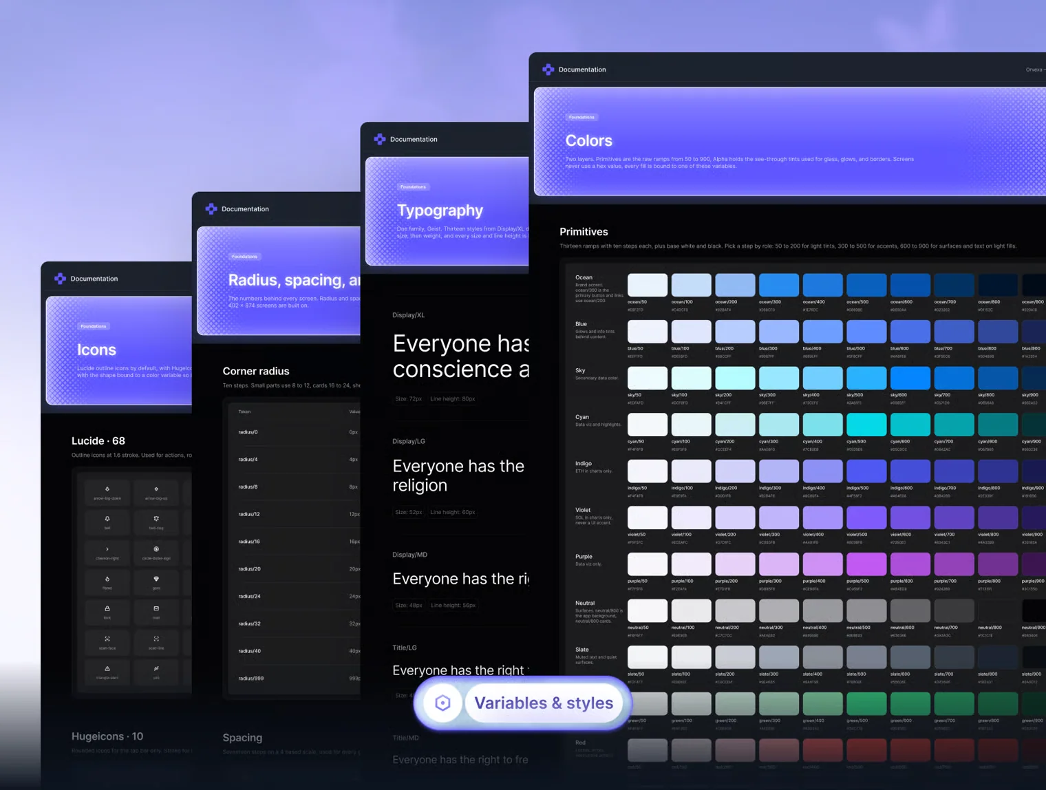This screenshot has width=1046, height=790.
Task: Pick the neutral/700 color swatch
Action: tap(954, 610)
